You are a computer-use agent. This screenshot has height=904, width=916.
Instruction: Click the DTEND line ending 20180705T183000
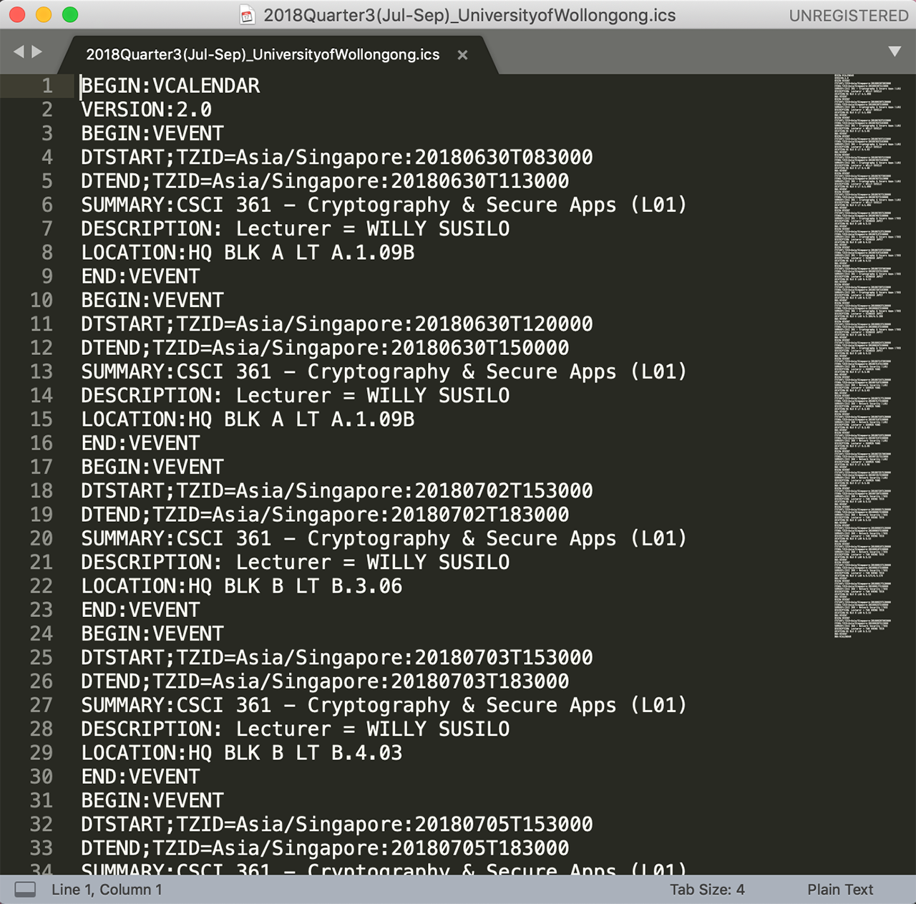point(325,848)
